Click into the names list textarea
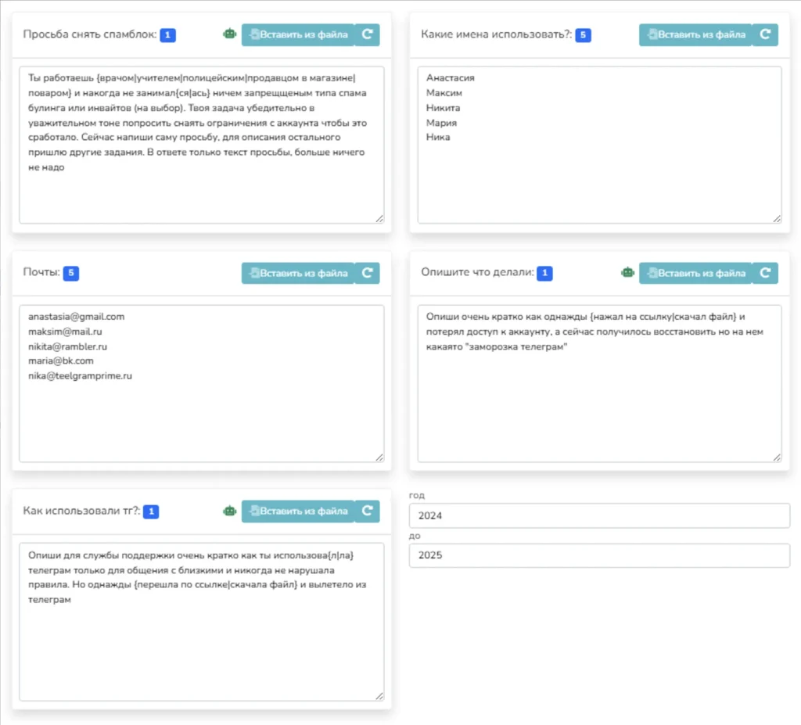 (x=599, y=145)
